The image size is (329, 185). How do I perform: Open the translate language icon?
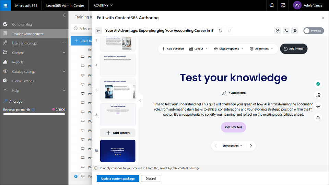[x=286, y=31]
